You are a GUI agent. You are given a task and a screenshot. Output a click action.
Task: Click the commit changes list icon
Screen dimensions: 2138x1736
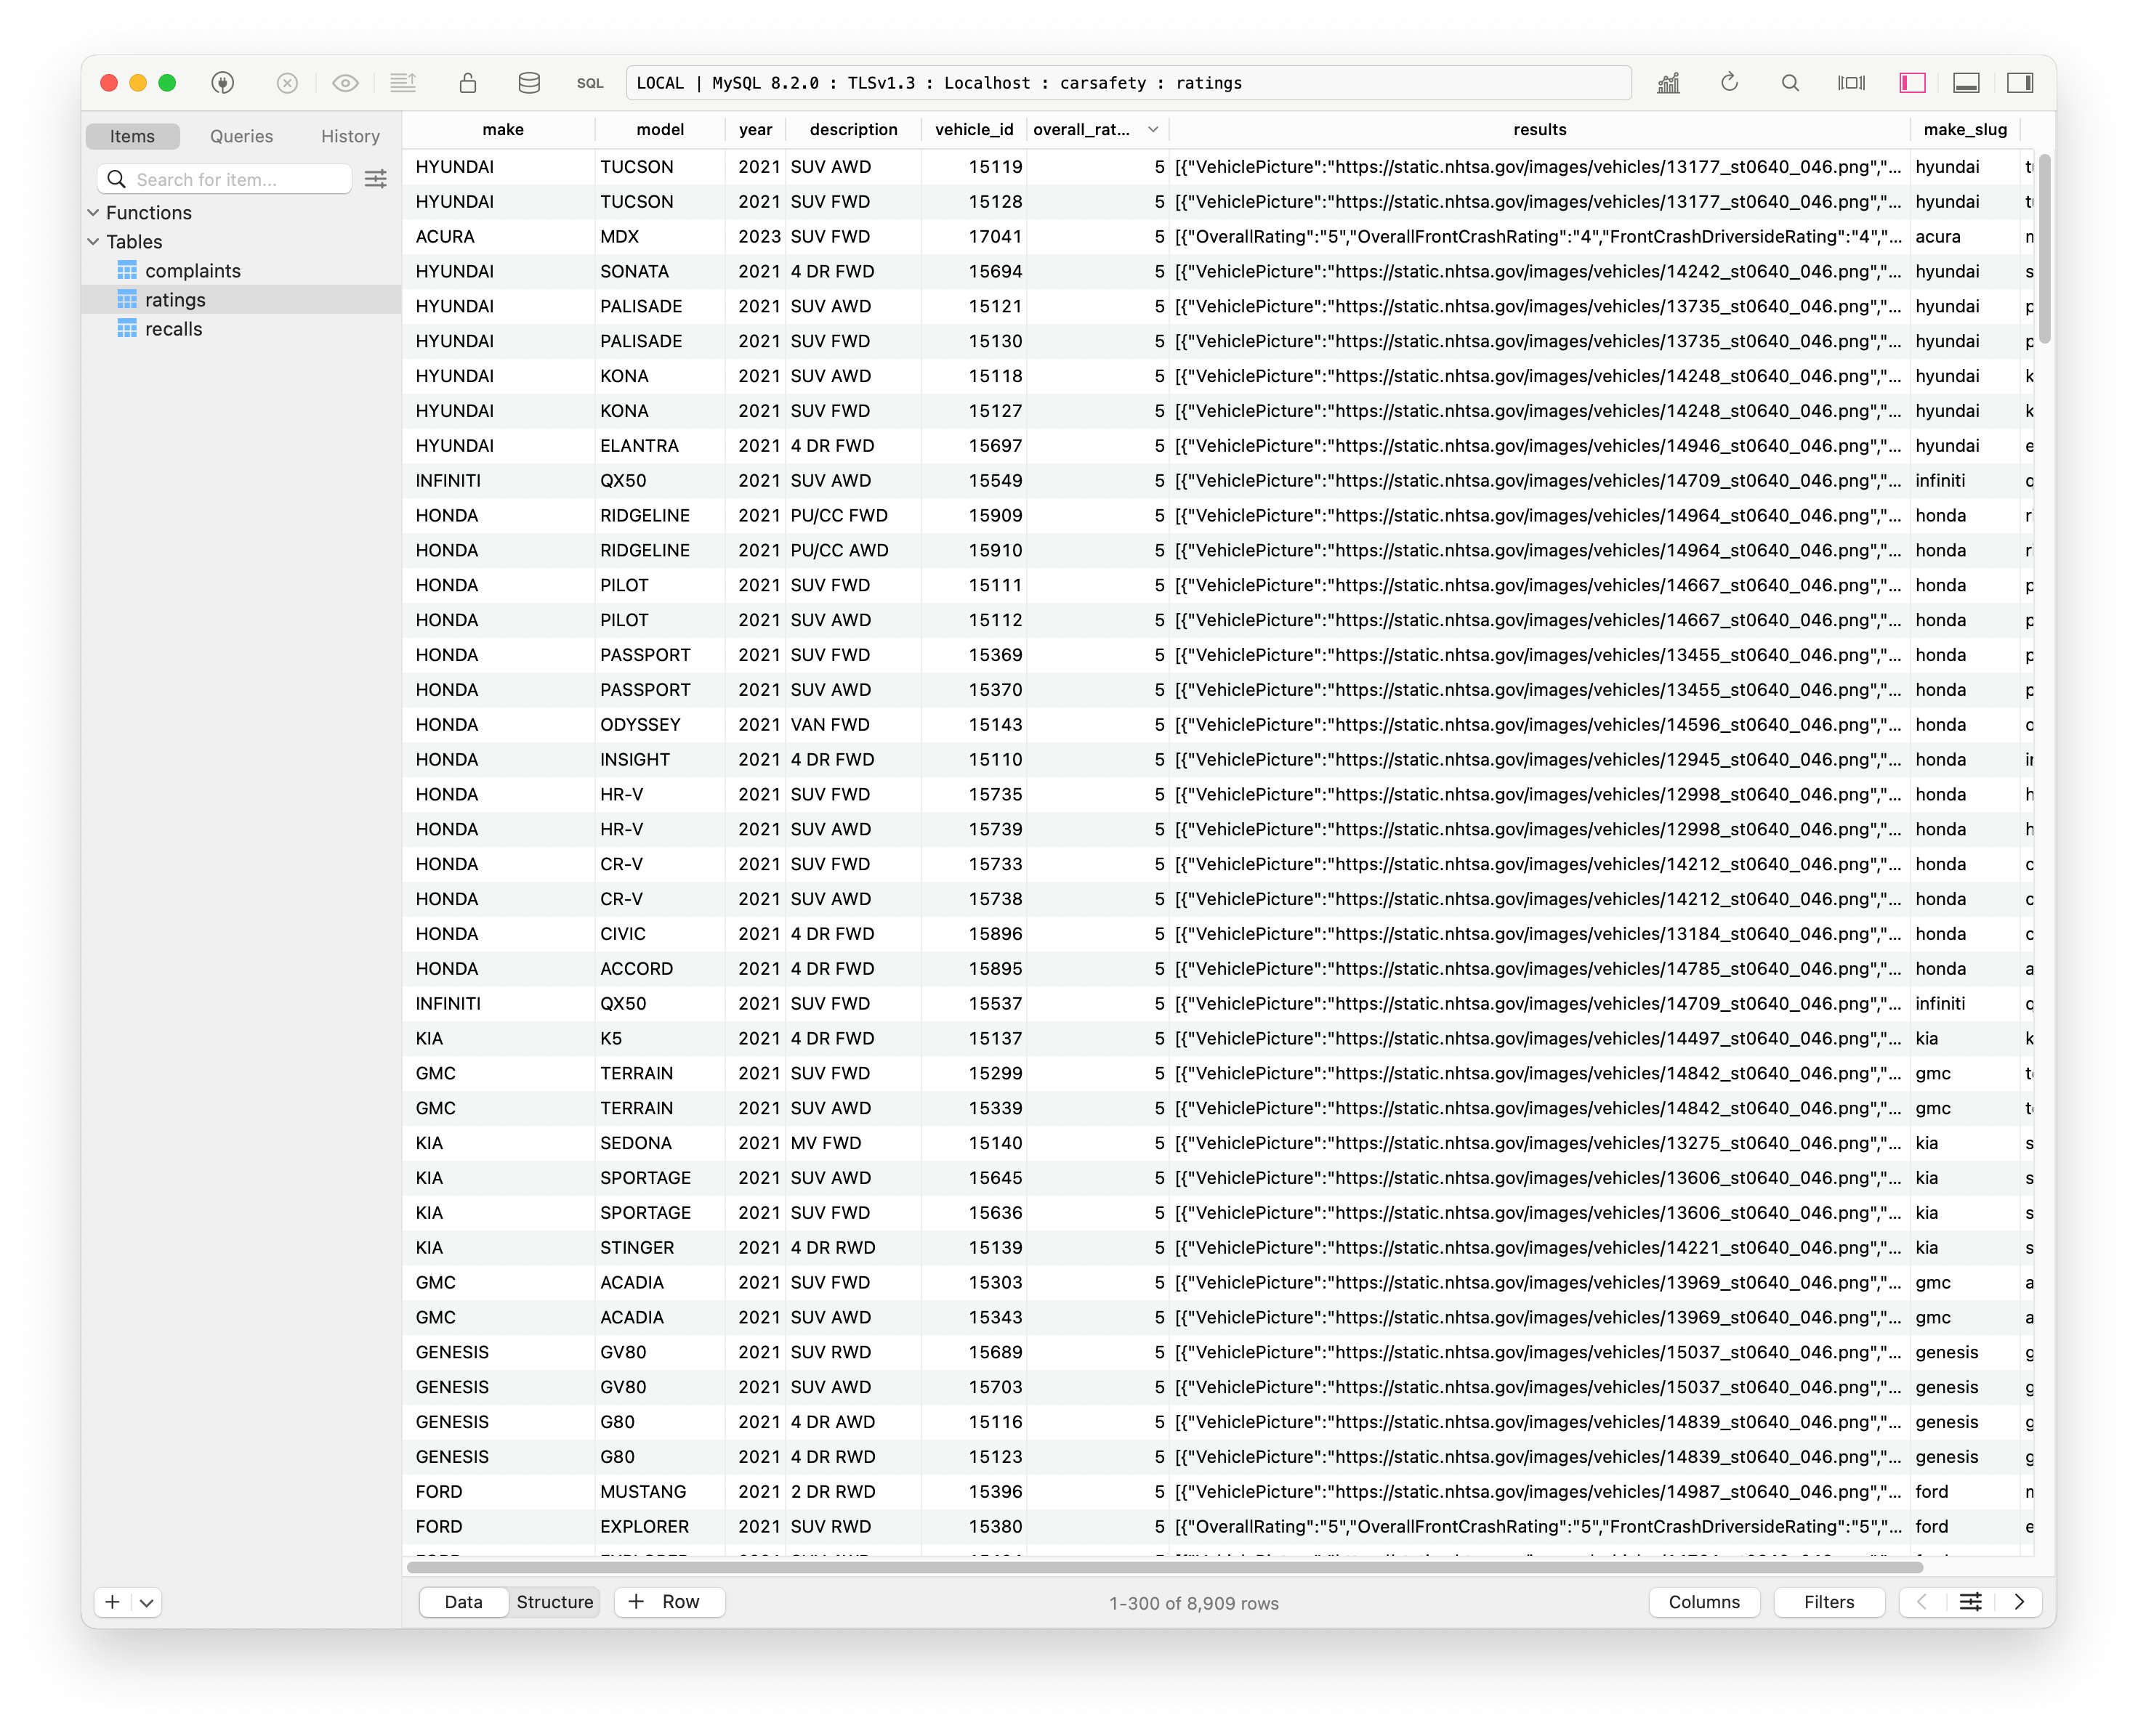tap(403, 83)
